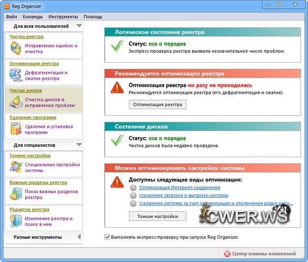Click the disk cleanup broom icon
Viewport: 308px width, 262px height.
pyautogui.click(x=16, y=103)
